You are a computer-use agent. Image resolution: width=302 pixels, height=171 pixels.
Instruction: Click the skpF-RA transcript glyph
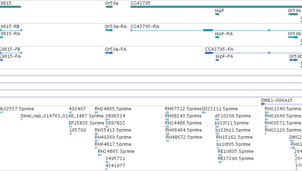pos(217,37)
